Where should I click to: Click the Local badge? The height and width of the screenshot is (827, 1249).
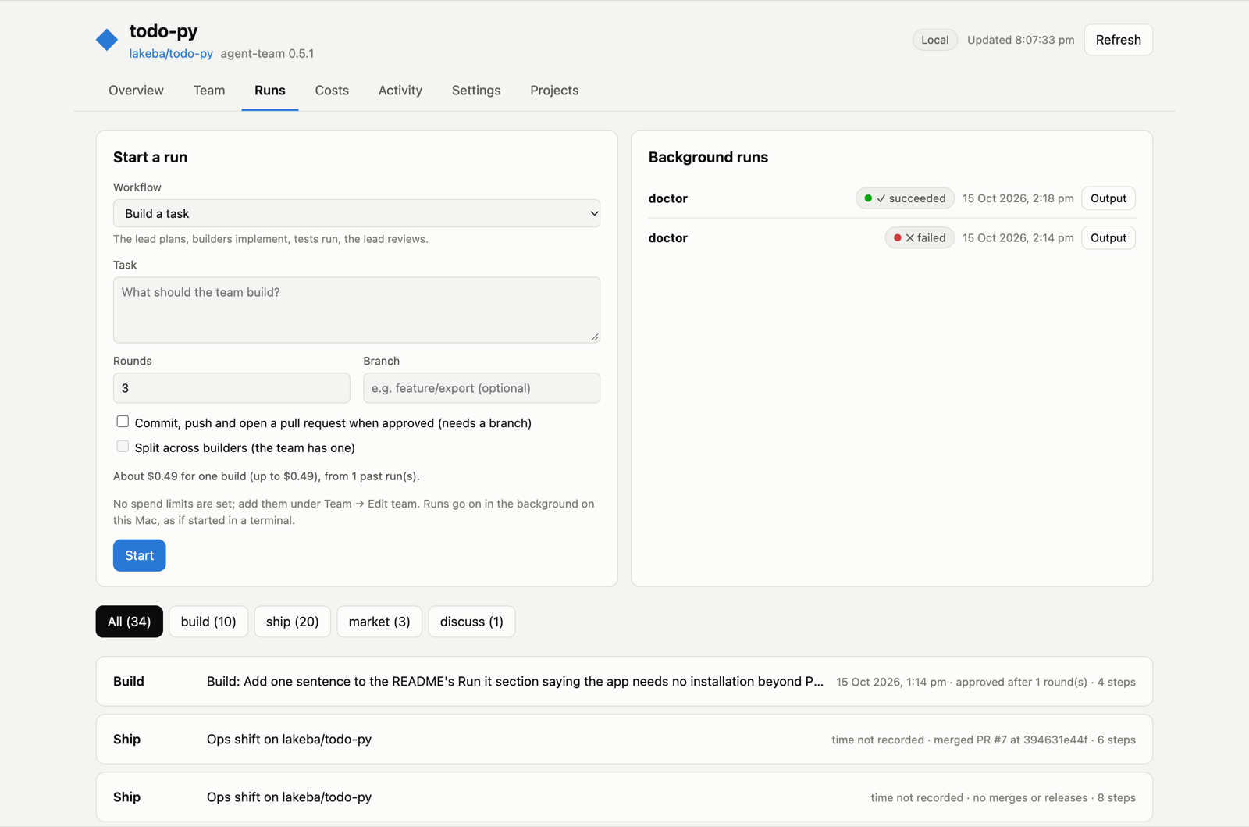tap(934, 40)
